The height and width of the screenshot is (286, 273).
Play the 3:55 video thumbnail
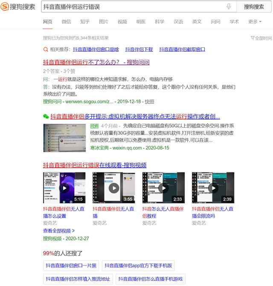coord(114,188)
